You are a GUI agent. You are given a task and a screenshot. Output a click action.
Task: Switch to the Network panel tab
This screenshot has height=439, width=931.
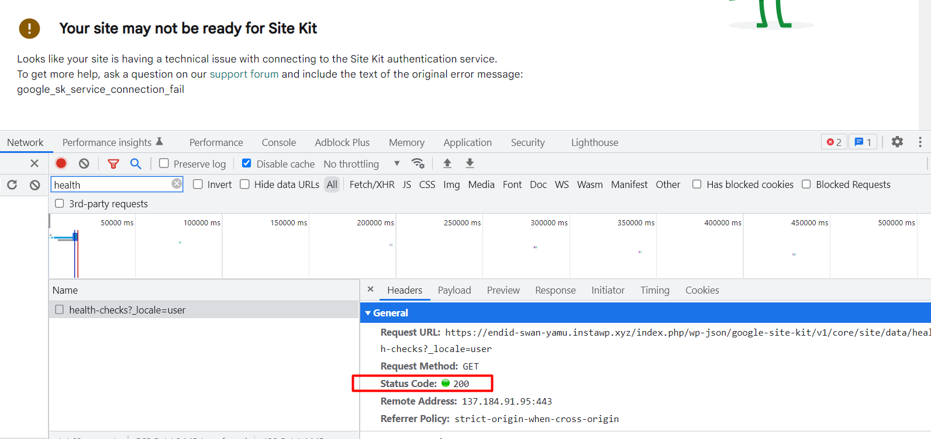pos(25,142)
